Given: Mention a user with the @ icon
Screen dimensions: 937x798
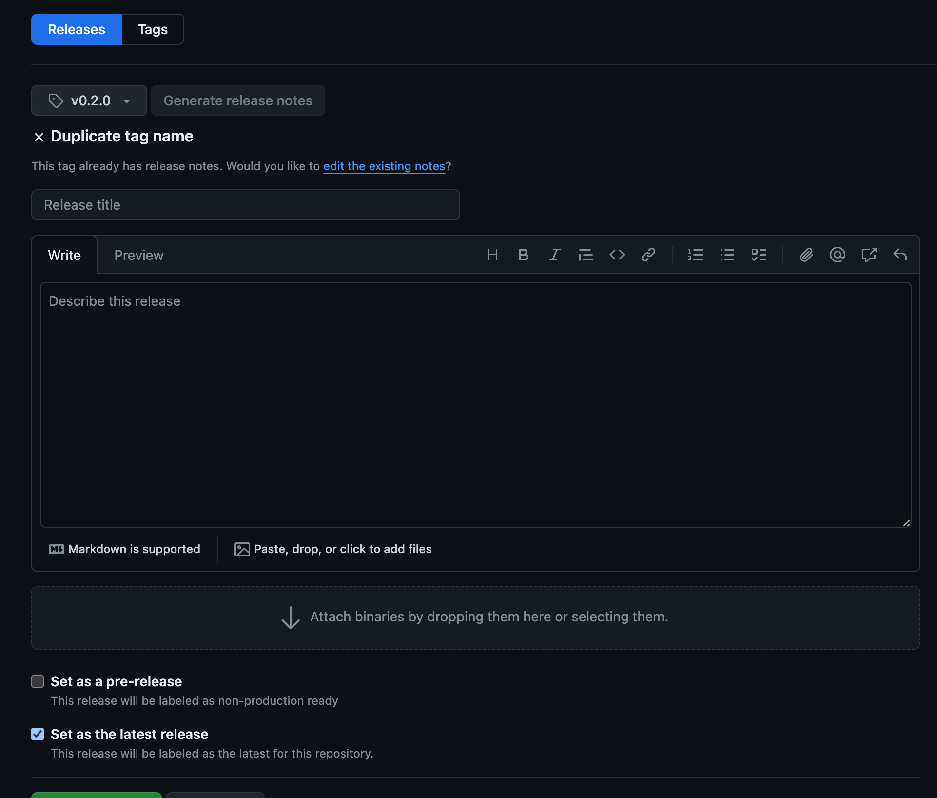Looking at the screenshot, I should coord(837,254).
